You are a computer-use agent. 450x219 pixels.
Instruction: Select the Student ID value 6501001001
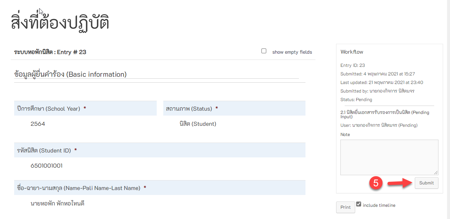click(46, 166)
